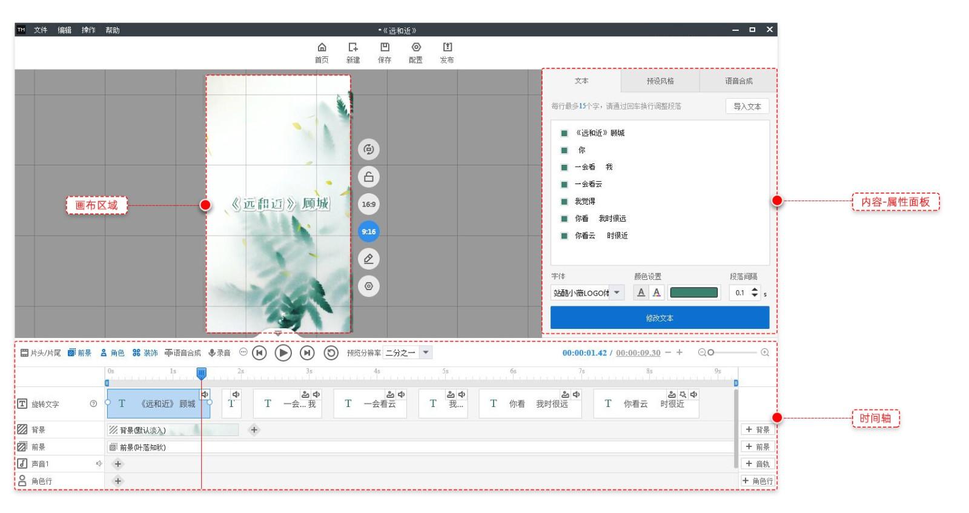
Task: Click the 段落间隔 stepper arrows
Action: coord(755,293)
